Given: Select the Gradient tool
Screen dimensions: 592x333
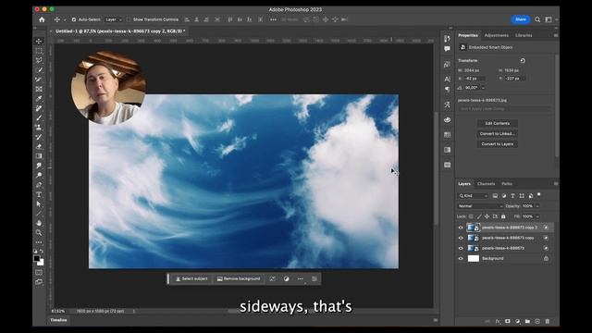Looking at the screenshot, I should pos(39,156).
